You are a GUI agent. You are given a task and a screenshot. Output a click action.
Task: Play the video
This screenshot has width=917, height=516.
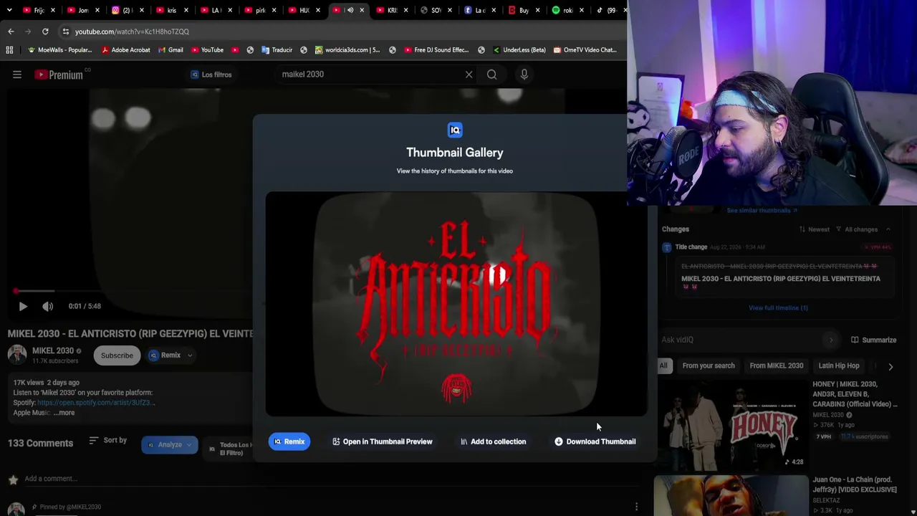point(23,306)
